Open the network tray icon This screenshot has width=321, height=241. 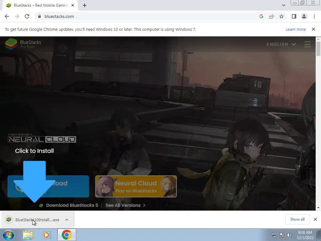point(274,235)
